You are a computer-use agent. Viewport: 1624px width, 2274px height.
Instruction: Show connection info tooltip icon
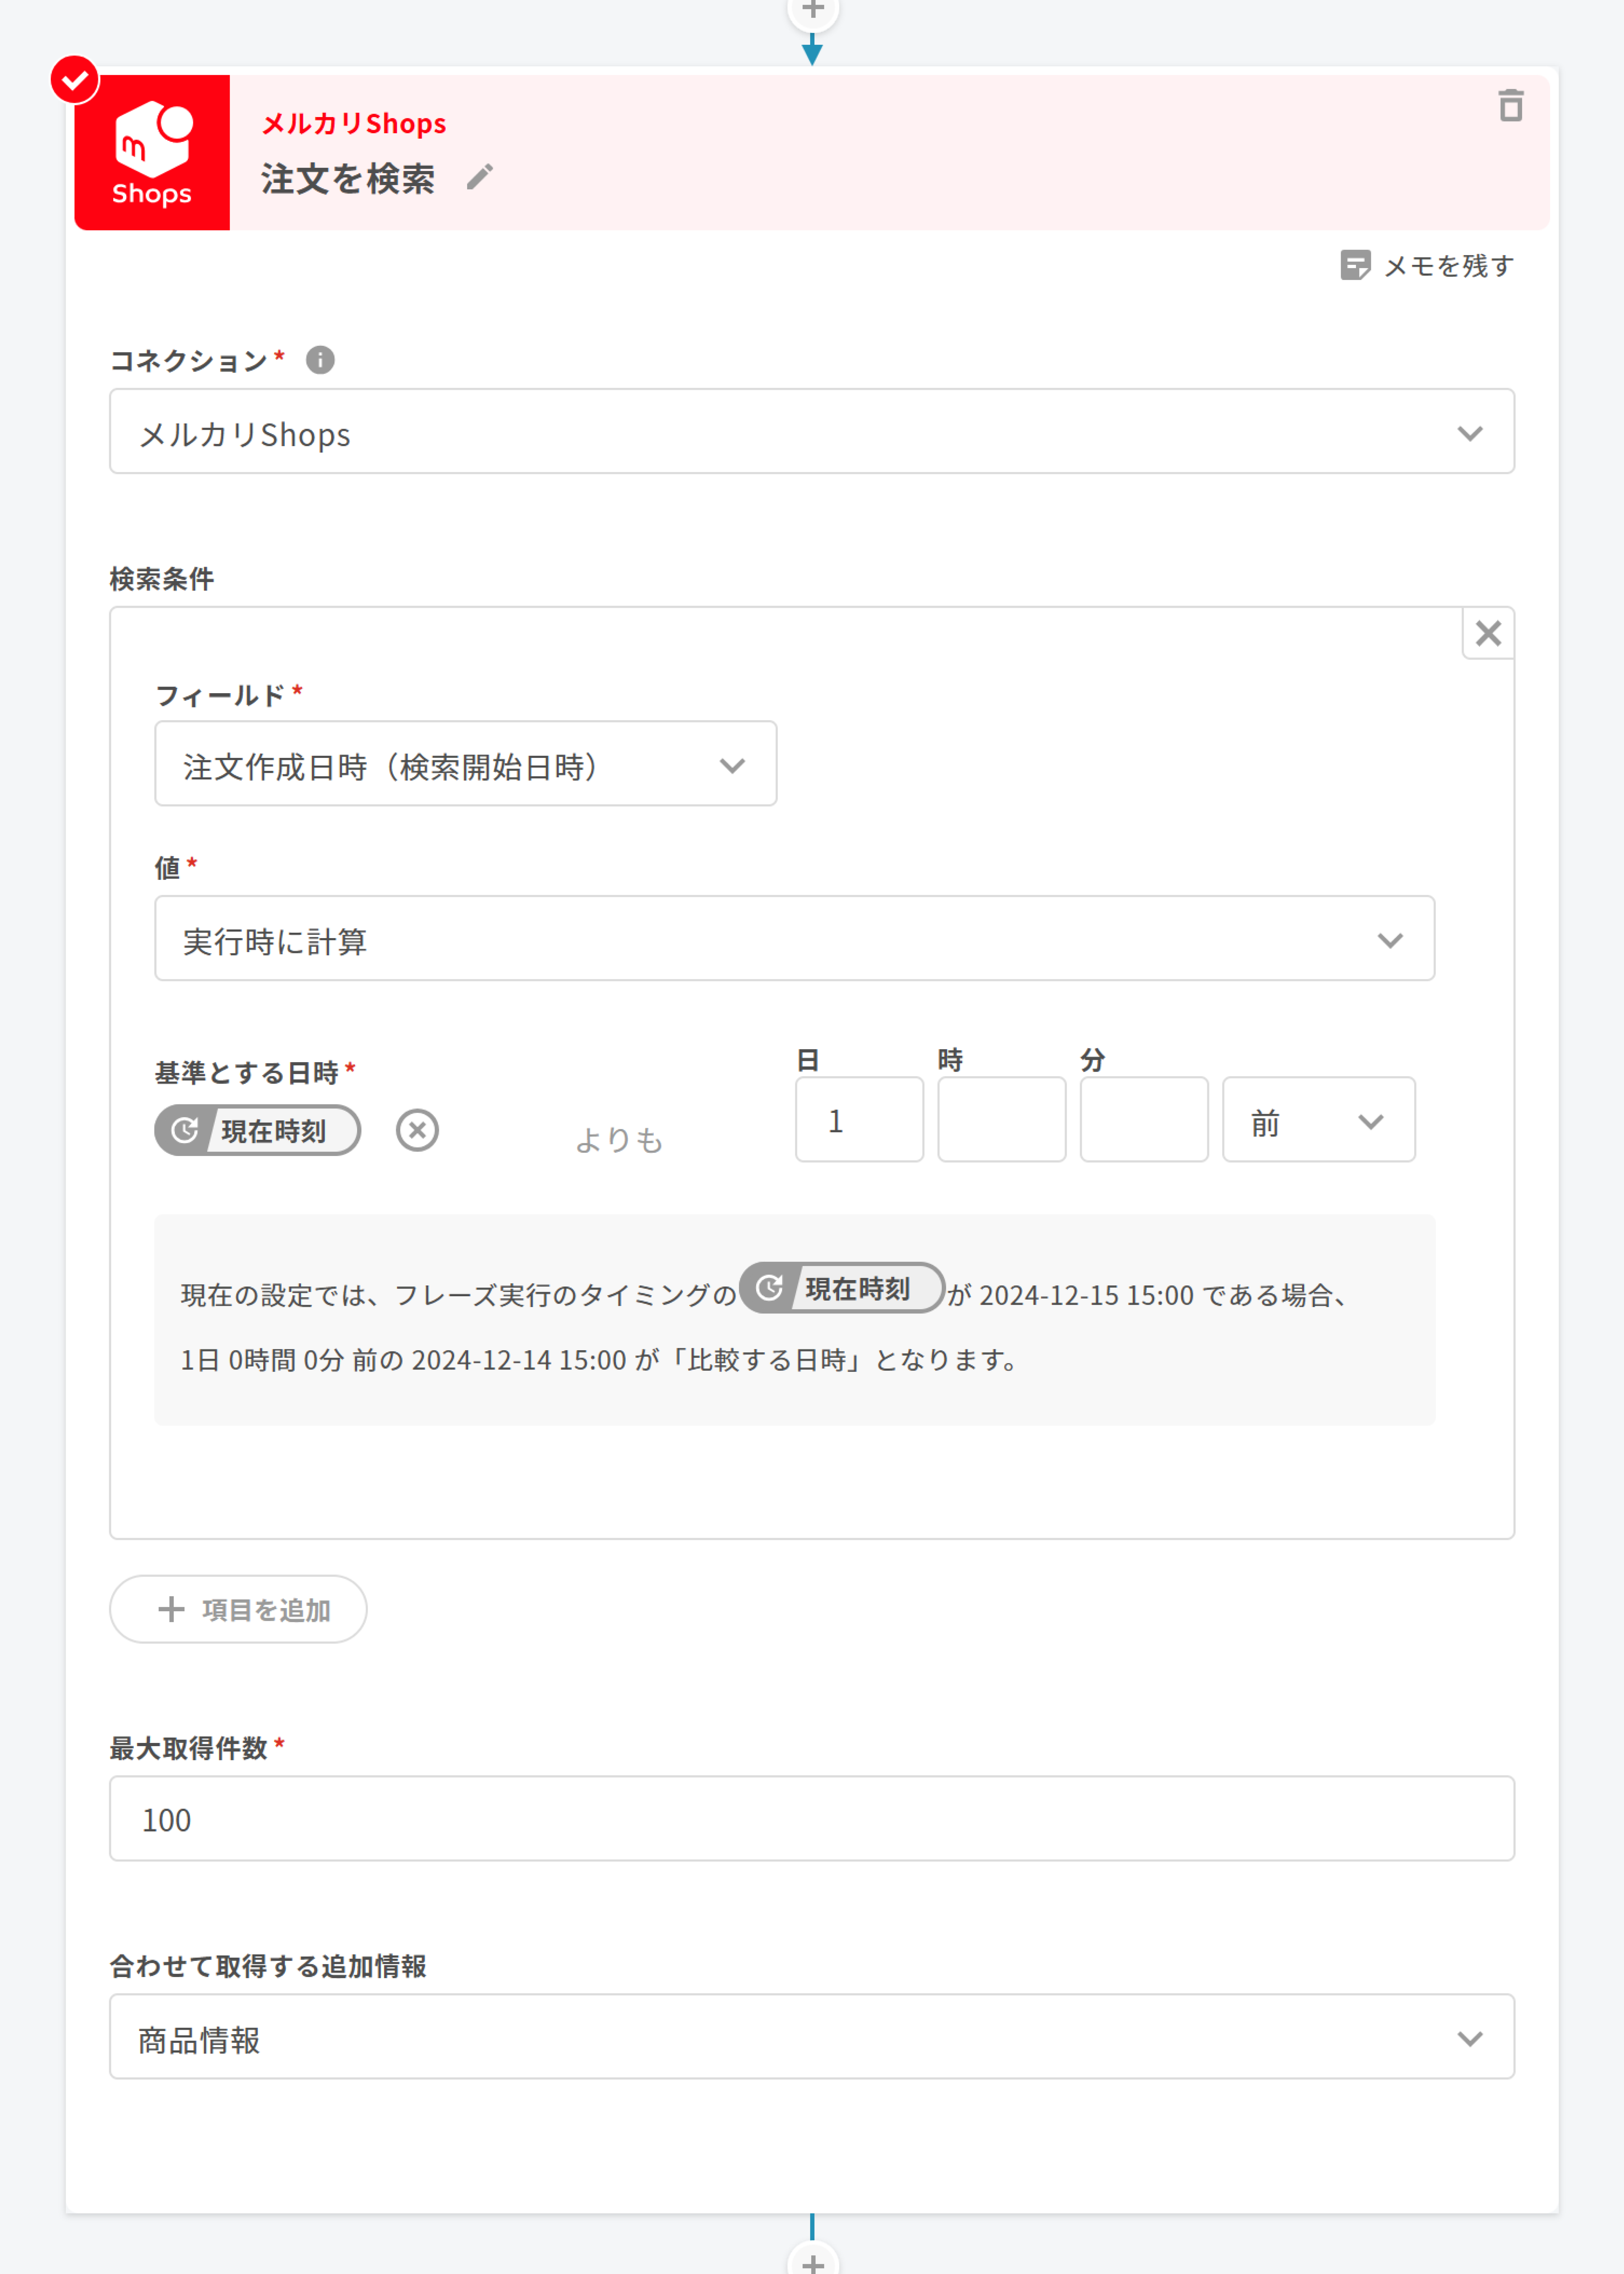tap(320, 360)
